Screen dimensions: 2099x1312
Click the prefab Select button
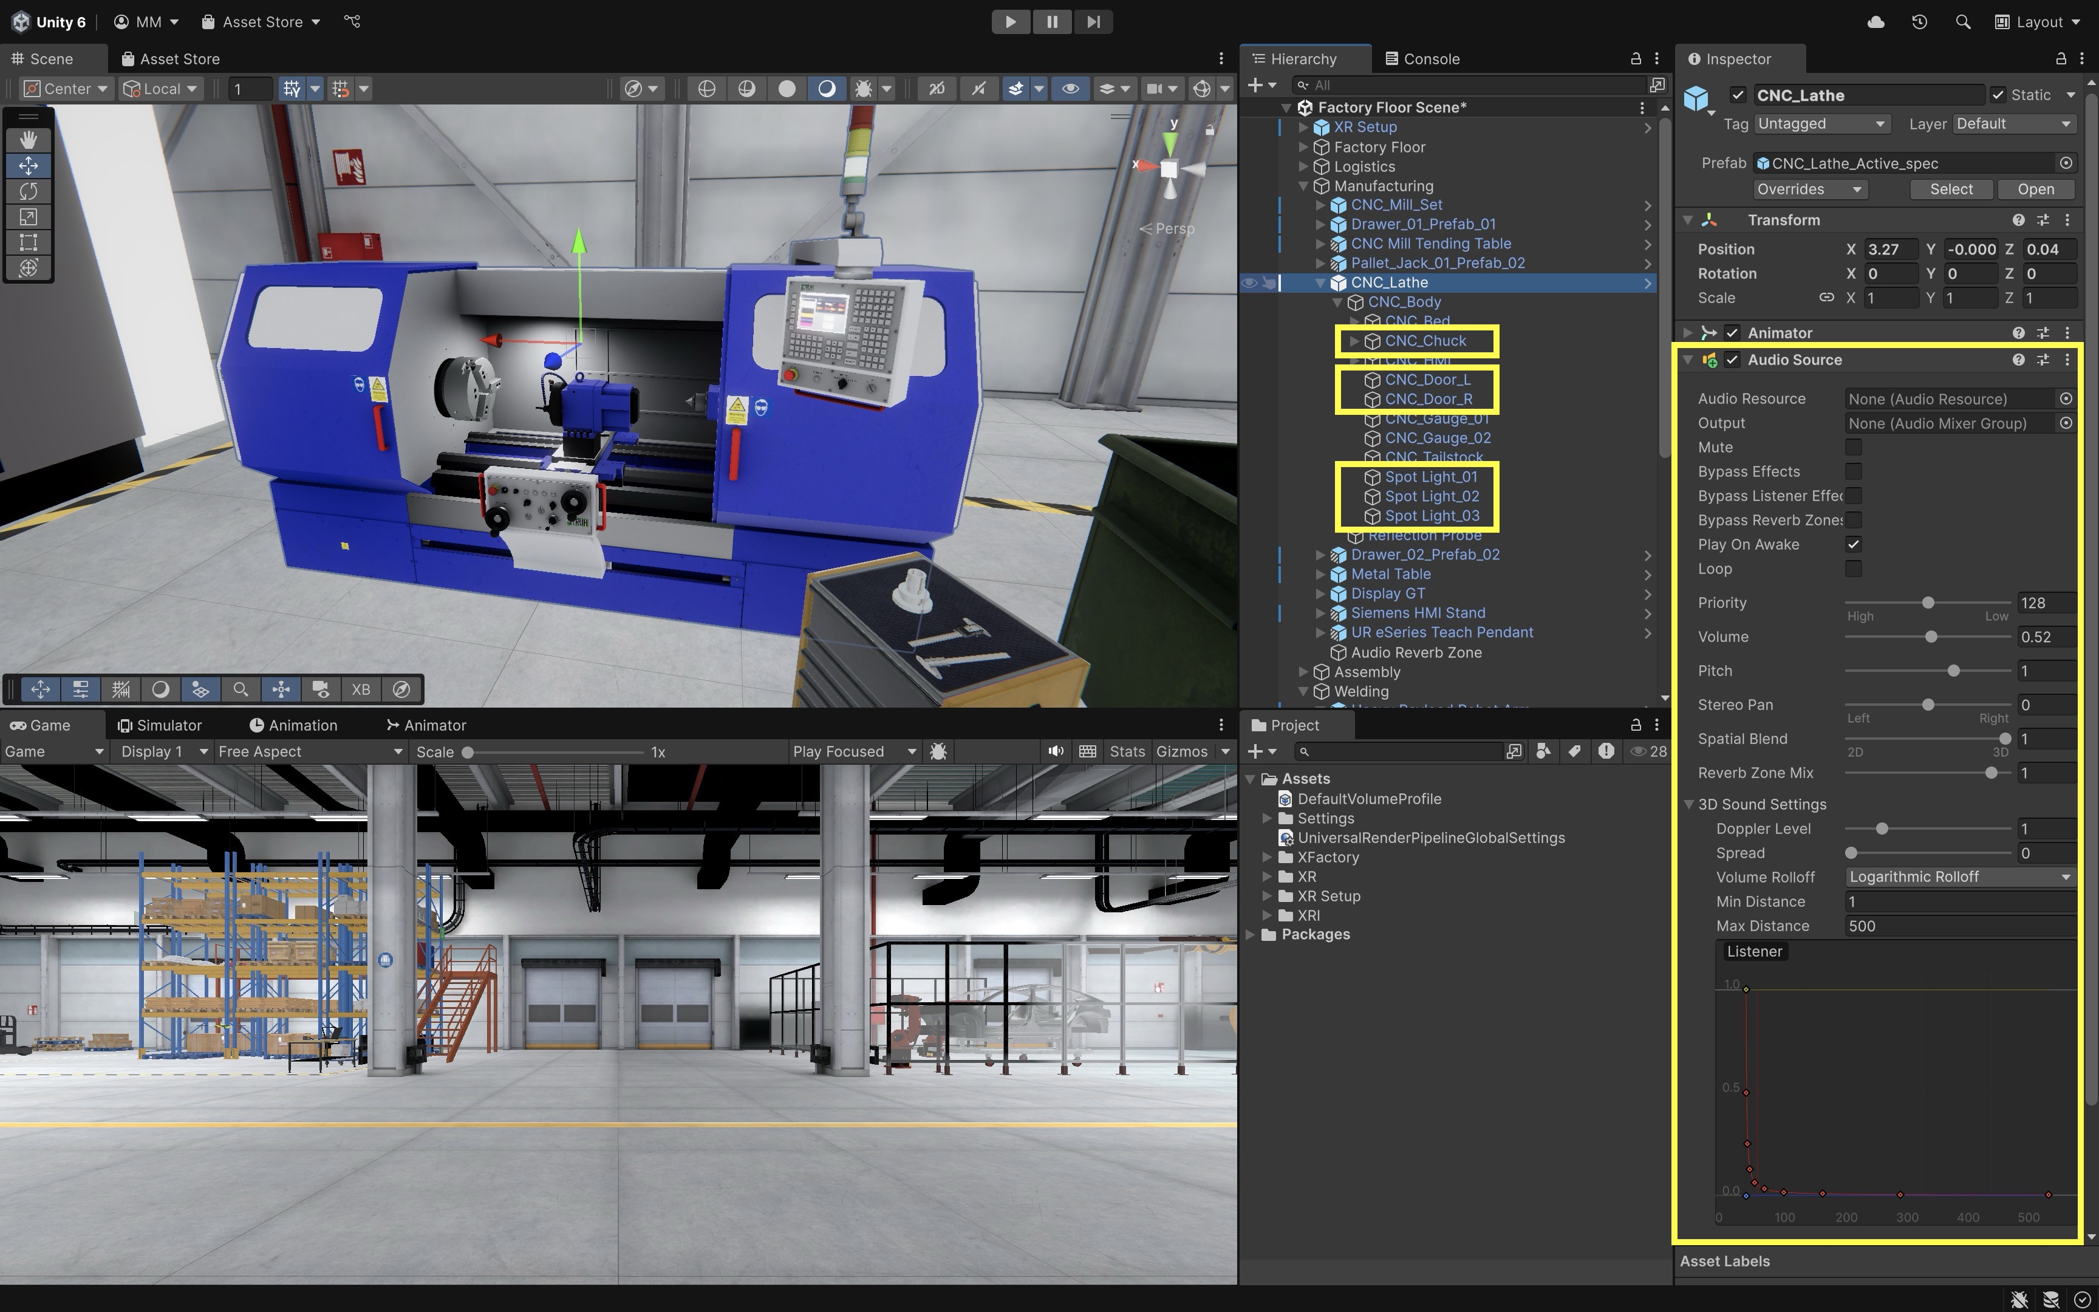(1951, 189)
